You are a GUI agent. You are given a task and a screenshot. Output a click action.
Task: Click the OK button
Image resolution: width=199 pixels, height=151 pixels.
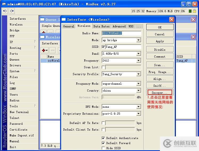160,27
